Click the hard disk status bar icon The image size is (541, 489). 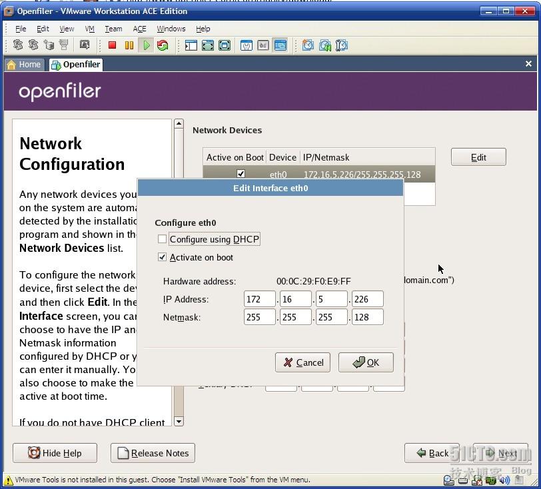[462, 480]
